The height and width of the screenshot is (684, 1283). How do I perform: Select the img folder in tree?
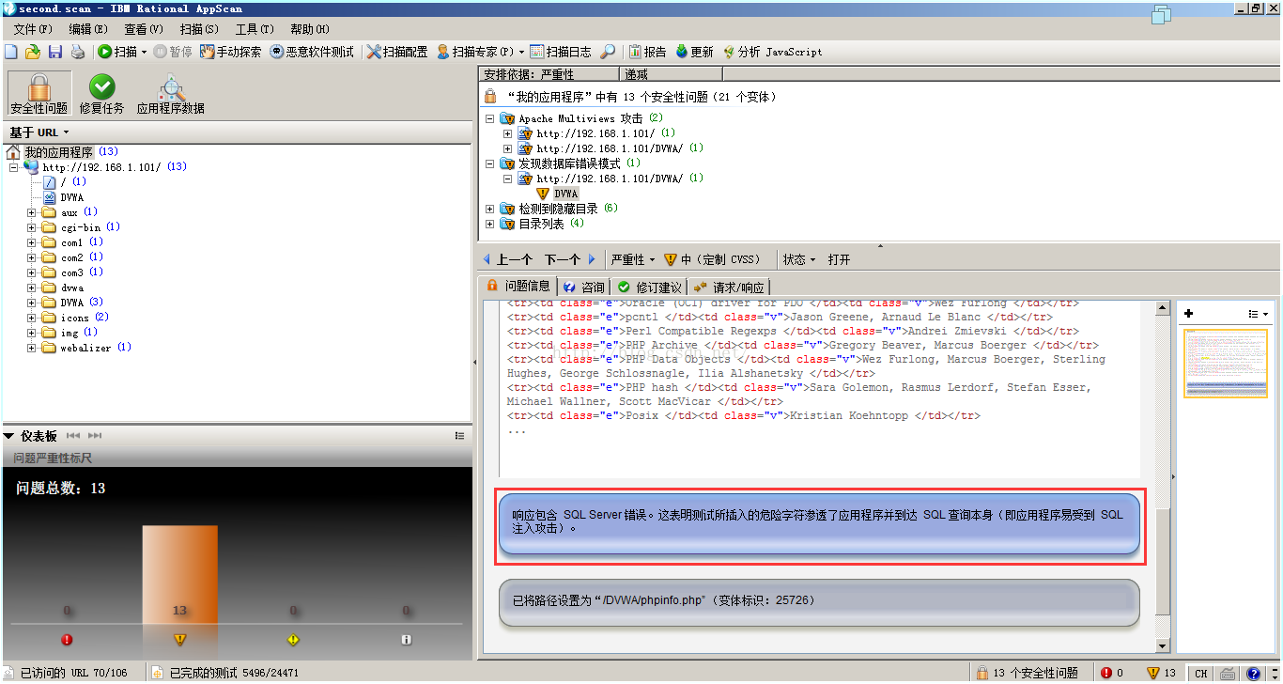[x=70, y=333]
